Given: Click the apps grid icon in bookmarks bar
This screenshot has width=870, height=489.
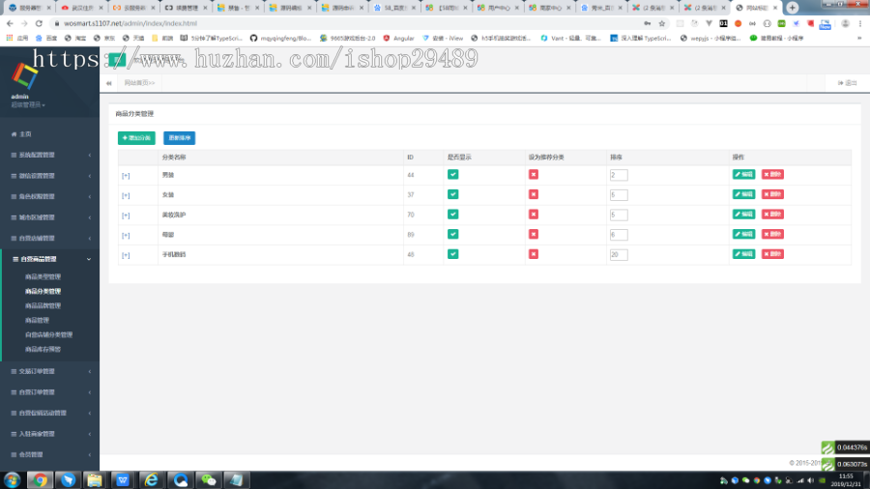Looking at the screenshot, I should tap(10, 39).
